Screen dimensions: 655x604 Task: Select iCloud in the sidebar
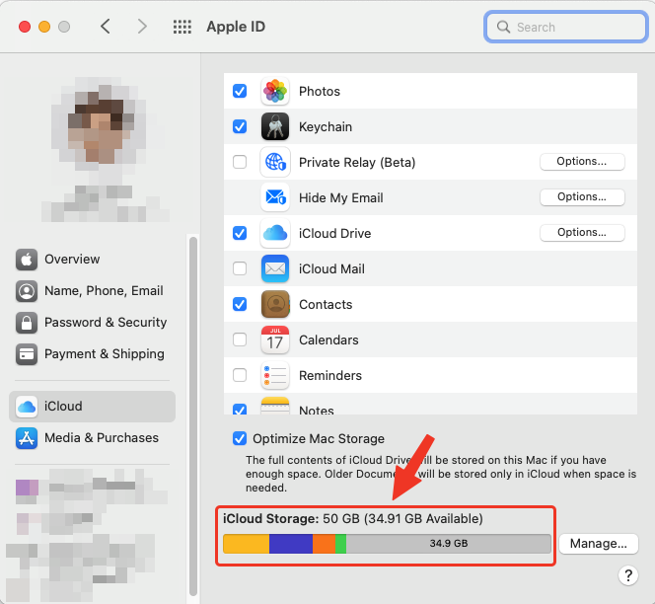tap(92, 407)
